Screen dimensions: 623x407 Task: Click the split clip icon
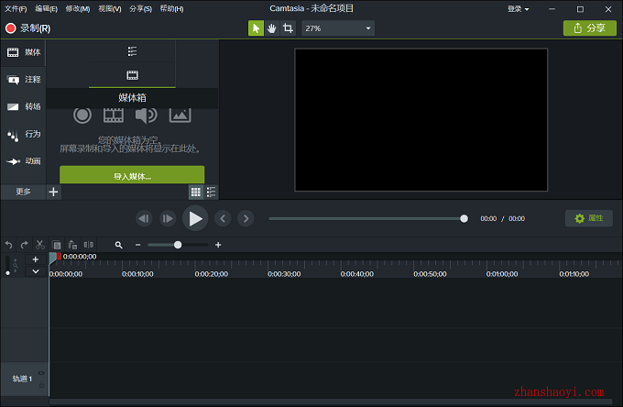tap(89, 245)
